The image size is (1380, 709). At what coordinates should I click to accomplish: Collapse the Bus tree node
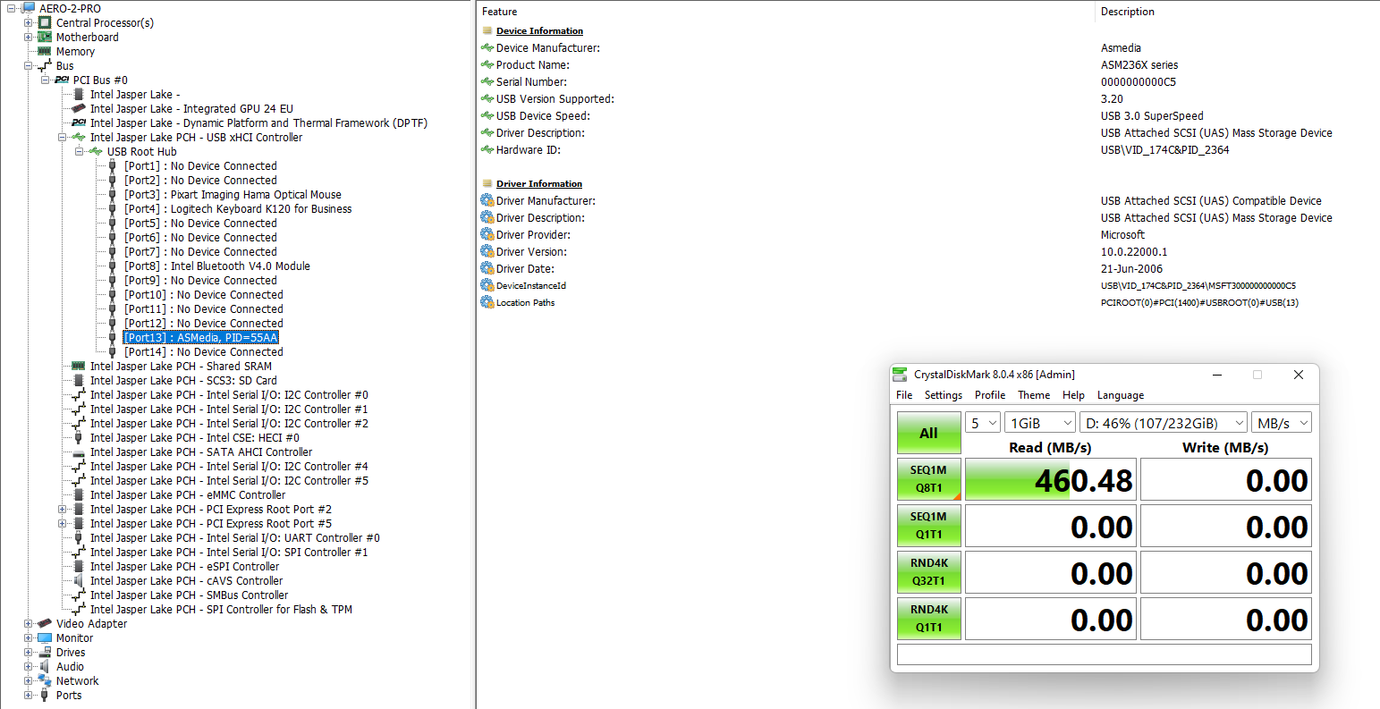pyautogui.click(x=29, y=65)
